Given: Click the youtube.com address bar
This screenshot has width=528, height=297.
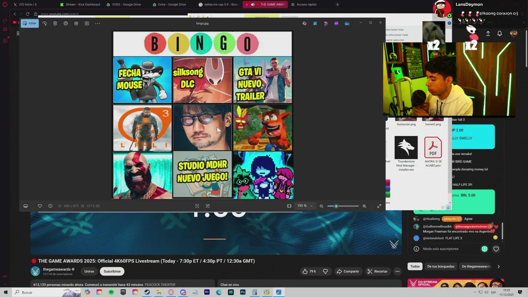Looking at the screenshot, I should click(x=59, y=14).
